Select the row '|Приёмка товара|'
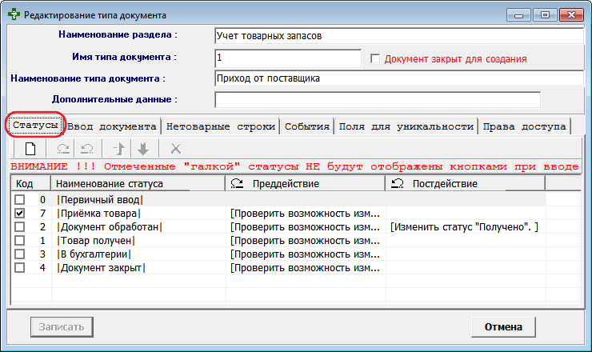Image resolution: width=592 pixels, height=352 pixels. [x=278, y=213]
